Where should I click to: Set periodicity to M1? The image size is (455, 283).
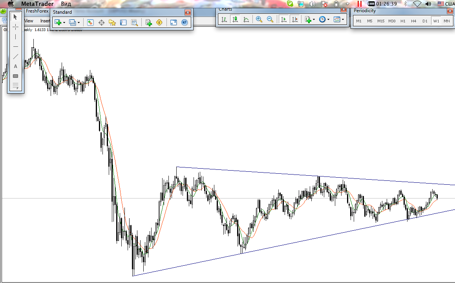[359, 21]
